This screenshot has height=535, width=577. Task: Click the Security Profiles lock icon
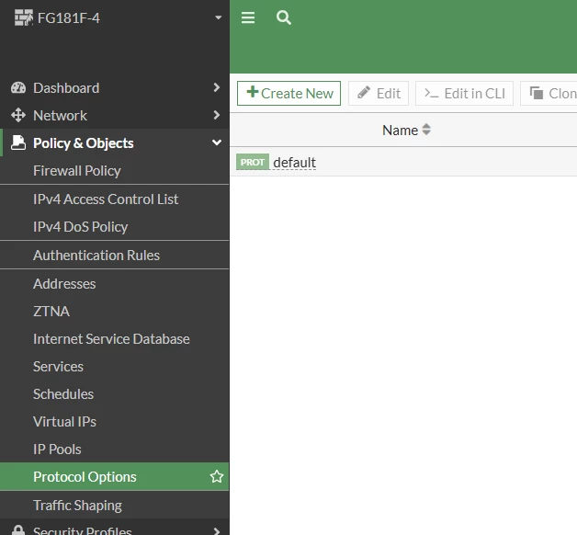18,530
